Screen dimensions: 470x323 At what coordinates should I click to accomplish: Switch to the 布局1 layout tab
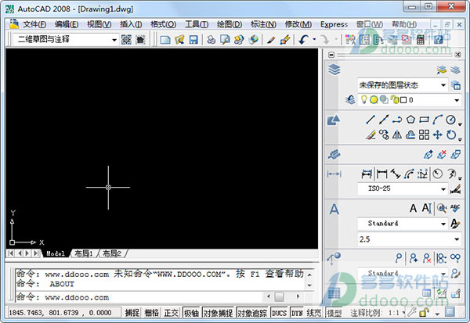click(83, 253)
